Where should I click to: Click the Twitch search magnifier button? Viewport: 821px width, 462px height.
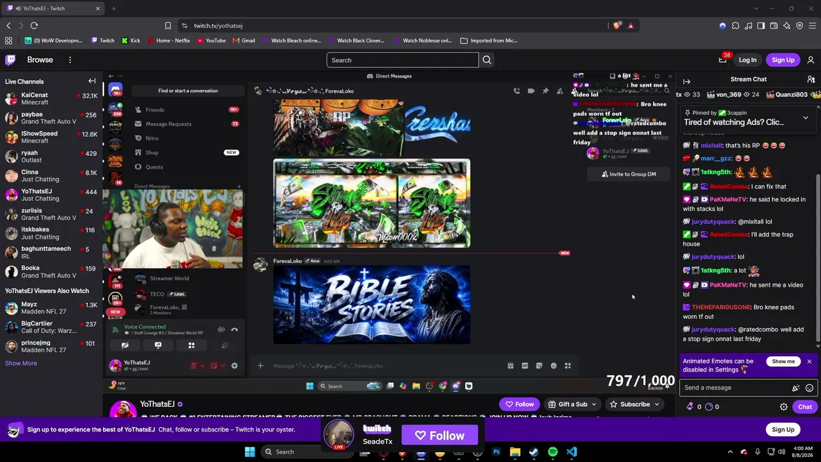tap(487, 60)
